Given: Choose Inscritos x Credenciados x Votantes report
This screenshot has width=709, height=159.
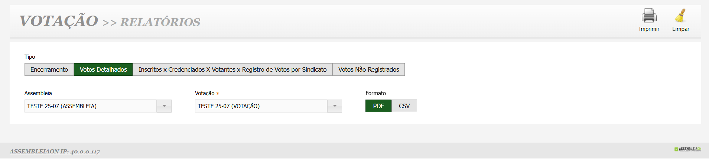Looking at the screenshot, I should pos(232,69).
